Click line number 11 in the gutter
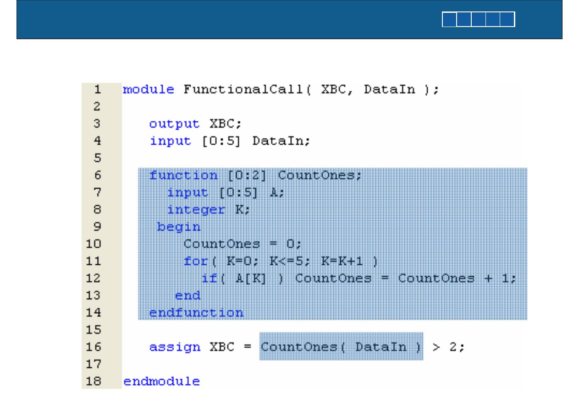The height and width of the screenshot is (409, 579). [x=94, y=261]
